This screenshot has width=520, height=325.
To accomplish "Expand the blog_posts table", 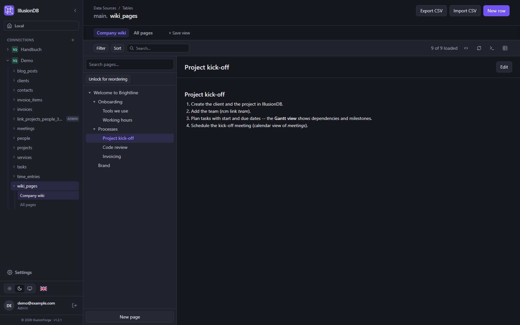I will (x=14, y=71).
